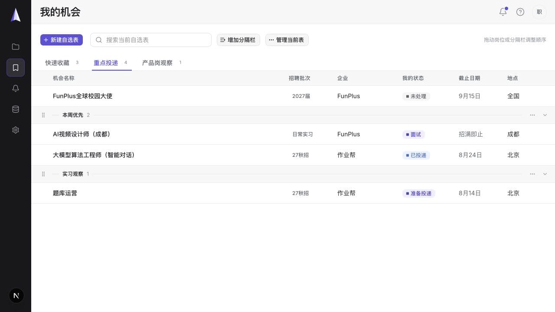Viewport: 555px width, 312px height.
Task: Switch to the 产品岗观察 tab
Action: tap(162, 63)
